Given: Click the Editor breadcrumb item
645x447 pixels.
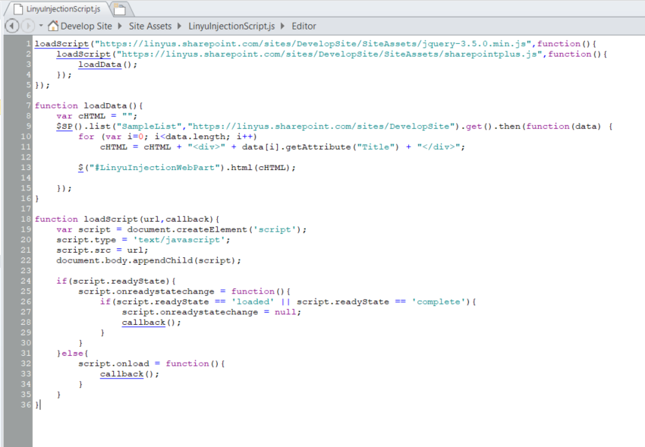Looking at the screenshot, I should 304,27.
